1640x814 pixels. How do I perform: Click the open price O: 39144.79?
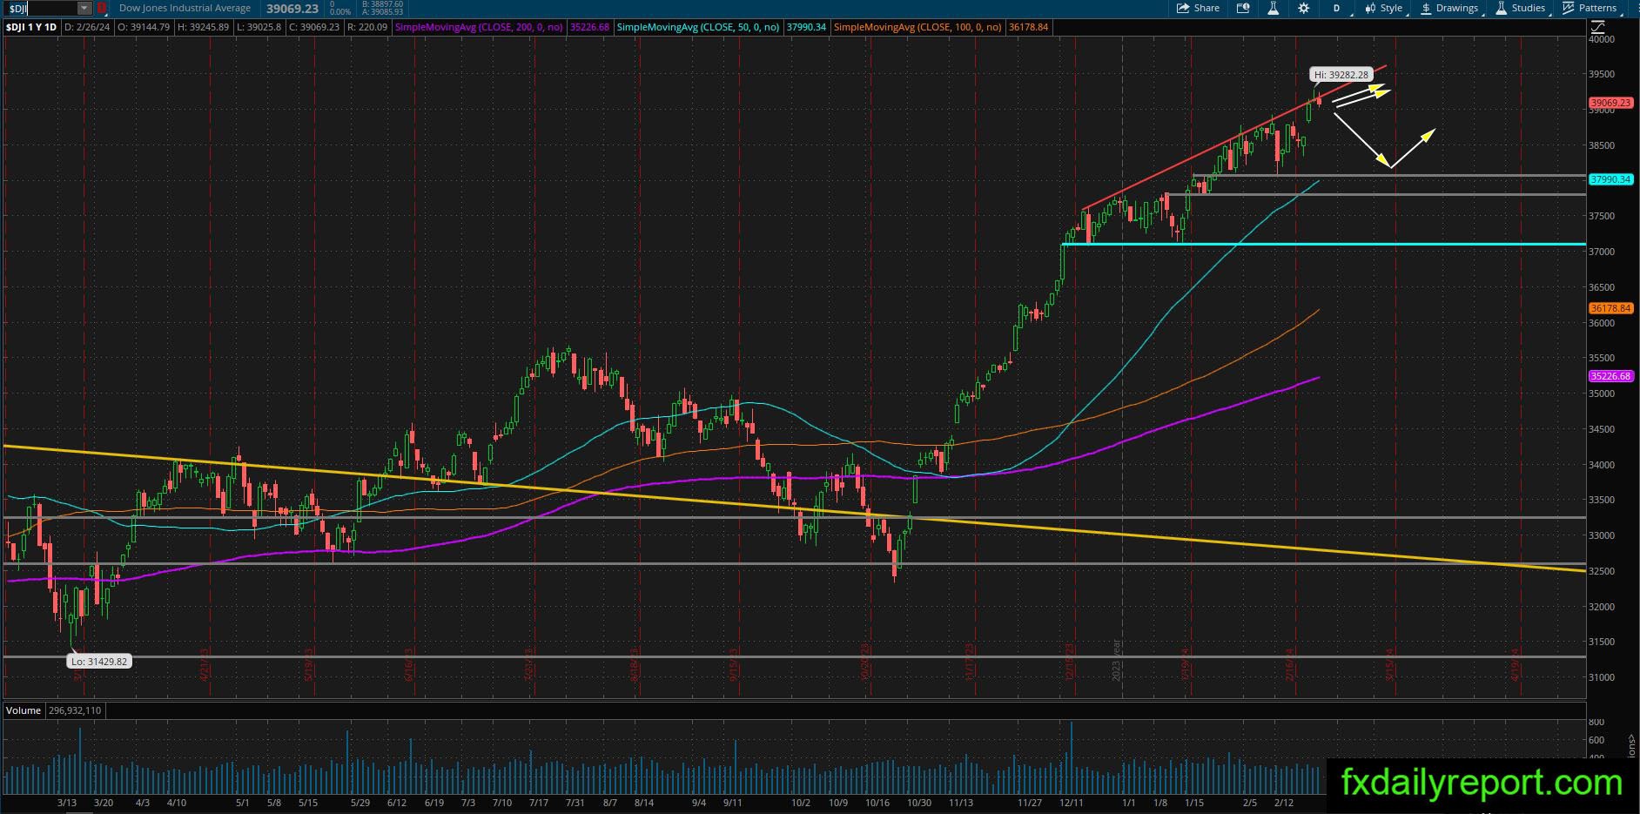pyautogui.click(x=144, y=27)
